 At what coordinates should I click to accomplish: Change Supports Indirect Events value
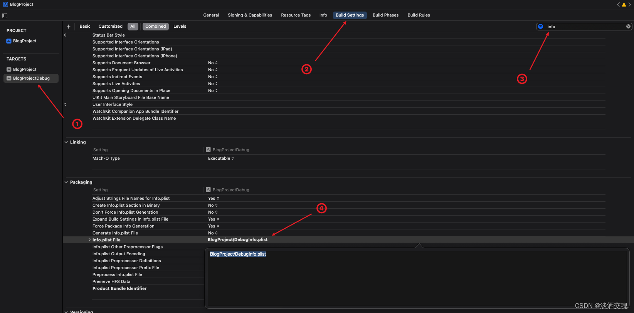213,77
